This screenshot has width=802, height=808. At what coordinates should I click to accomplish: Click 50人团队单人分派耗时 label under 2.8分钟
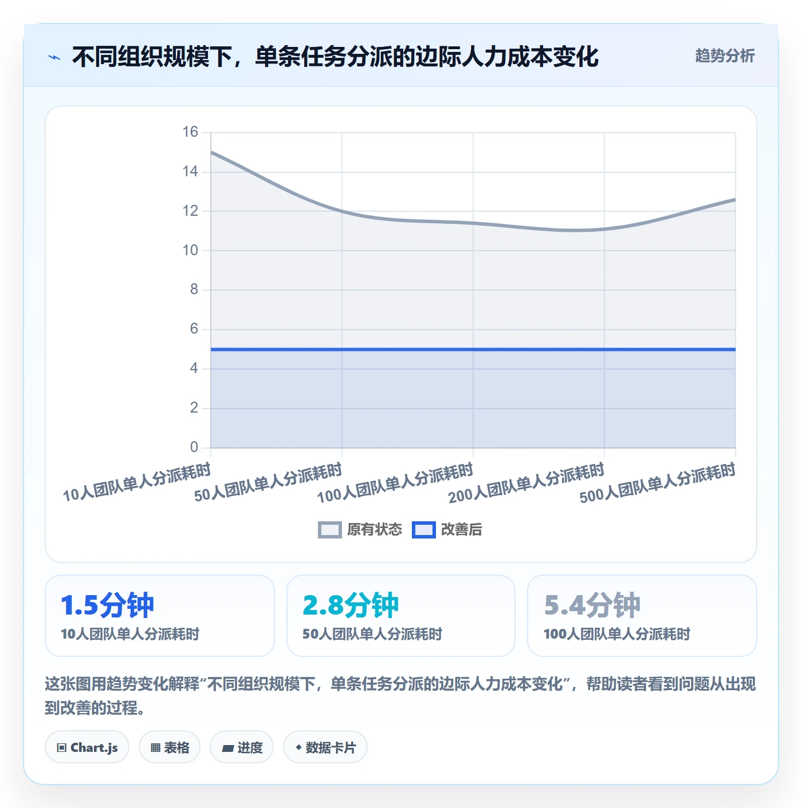[x=372, y=634]
